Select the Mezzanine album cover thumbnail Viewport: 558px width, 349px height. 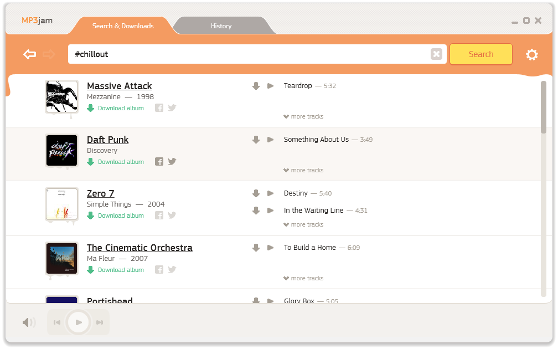[x=61, y=96]
